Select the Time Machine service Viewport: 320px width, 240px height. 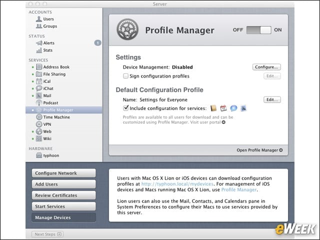pyautogui.click(x=53, y=117)
